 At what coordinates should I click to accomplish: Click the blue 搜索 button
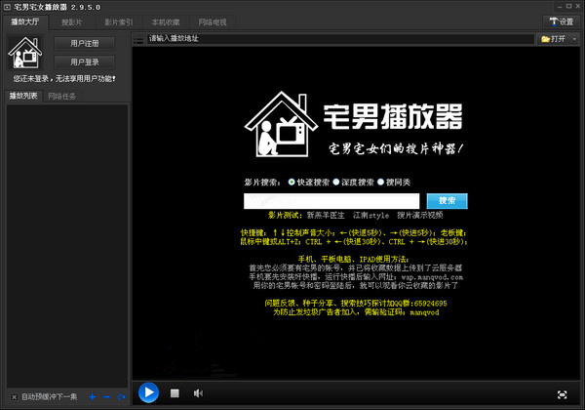point(447,201)
